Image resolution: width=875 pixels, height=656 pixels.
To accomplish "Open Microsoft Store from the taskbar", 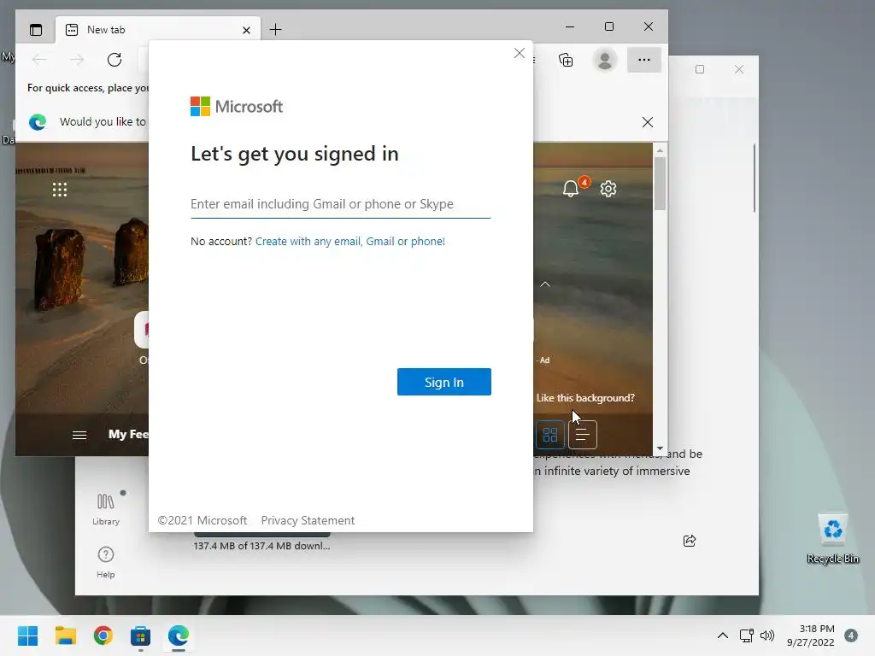I will [x=140, y=635].
